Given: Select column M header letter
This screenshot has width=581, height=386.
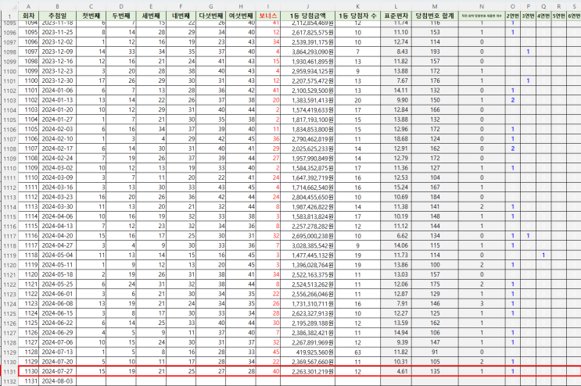Looking at the screenshot, I should [x=435, y=6].
